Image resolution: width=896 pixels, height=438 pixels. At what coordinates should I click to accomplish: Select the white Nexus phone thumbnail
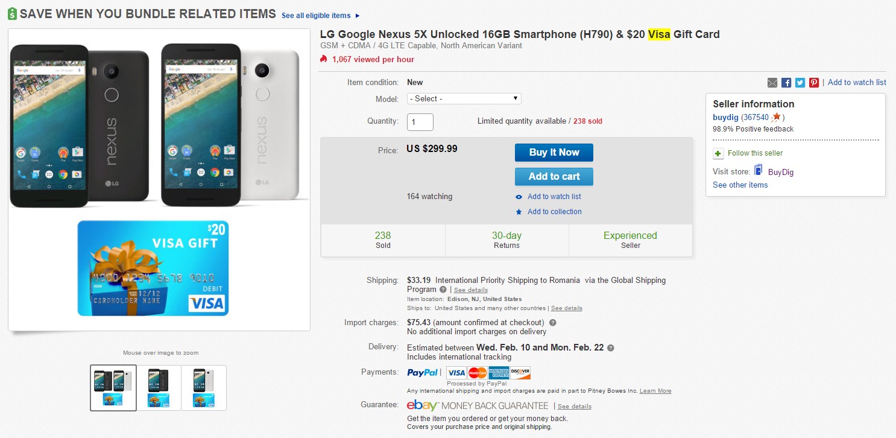(x=204, y=387)
